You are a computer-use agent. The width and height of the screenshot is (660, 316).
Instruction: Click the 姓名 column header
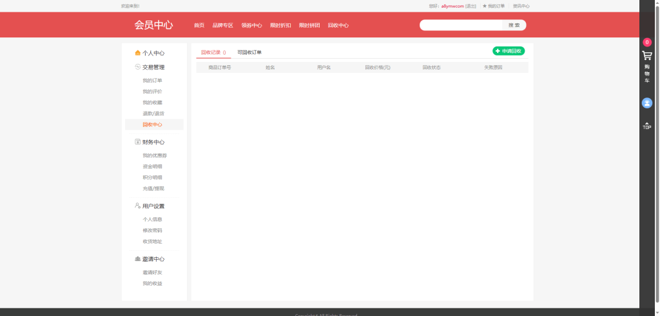click(x=270, y=68)
